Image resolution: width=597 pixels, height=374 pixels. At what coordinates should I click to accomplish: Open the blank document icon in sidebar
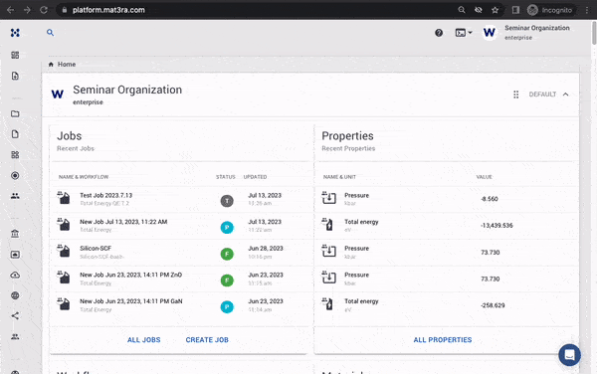click(x=15, y=134)
